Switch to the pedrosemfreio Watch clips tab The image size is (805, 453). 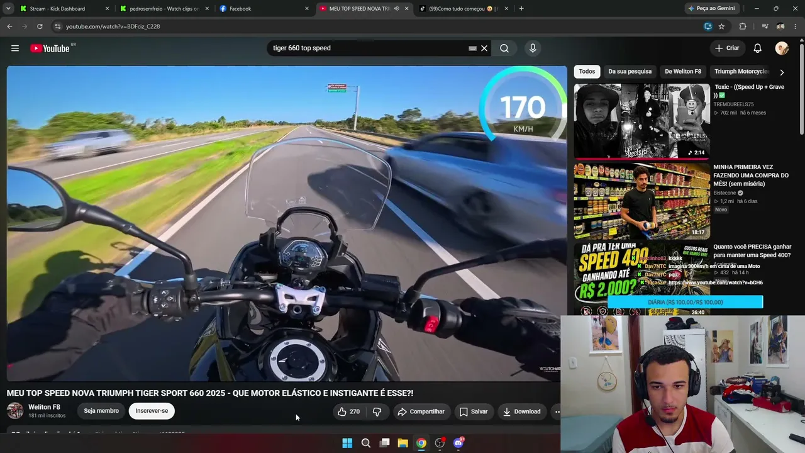pyautogui.click(x=164, y=9)
